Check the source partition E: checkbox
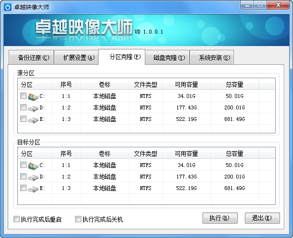 pos(24,119)
